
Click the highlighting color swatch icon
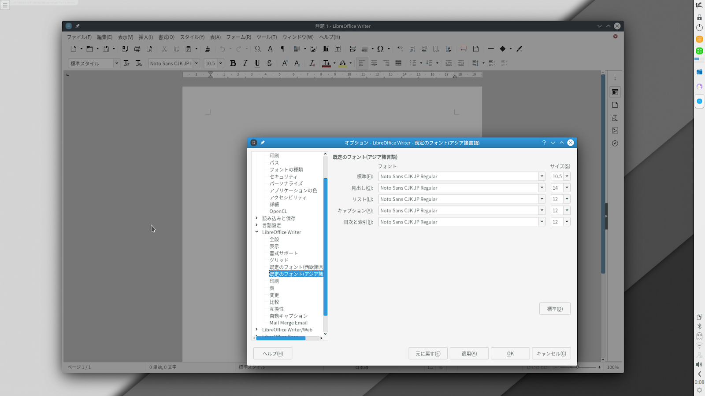343,63
